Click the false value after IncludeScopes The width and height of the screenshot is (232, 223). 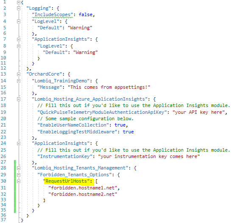[86, 14]
